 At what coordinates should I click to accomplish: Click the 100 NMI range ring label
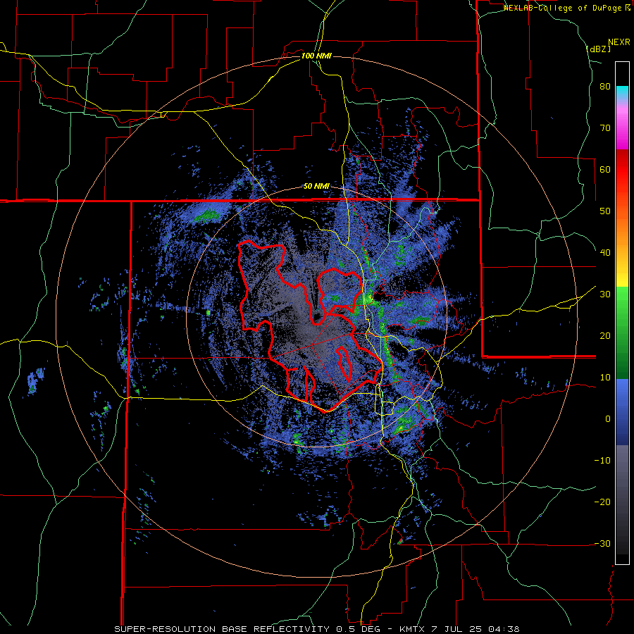316,56
